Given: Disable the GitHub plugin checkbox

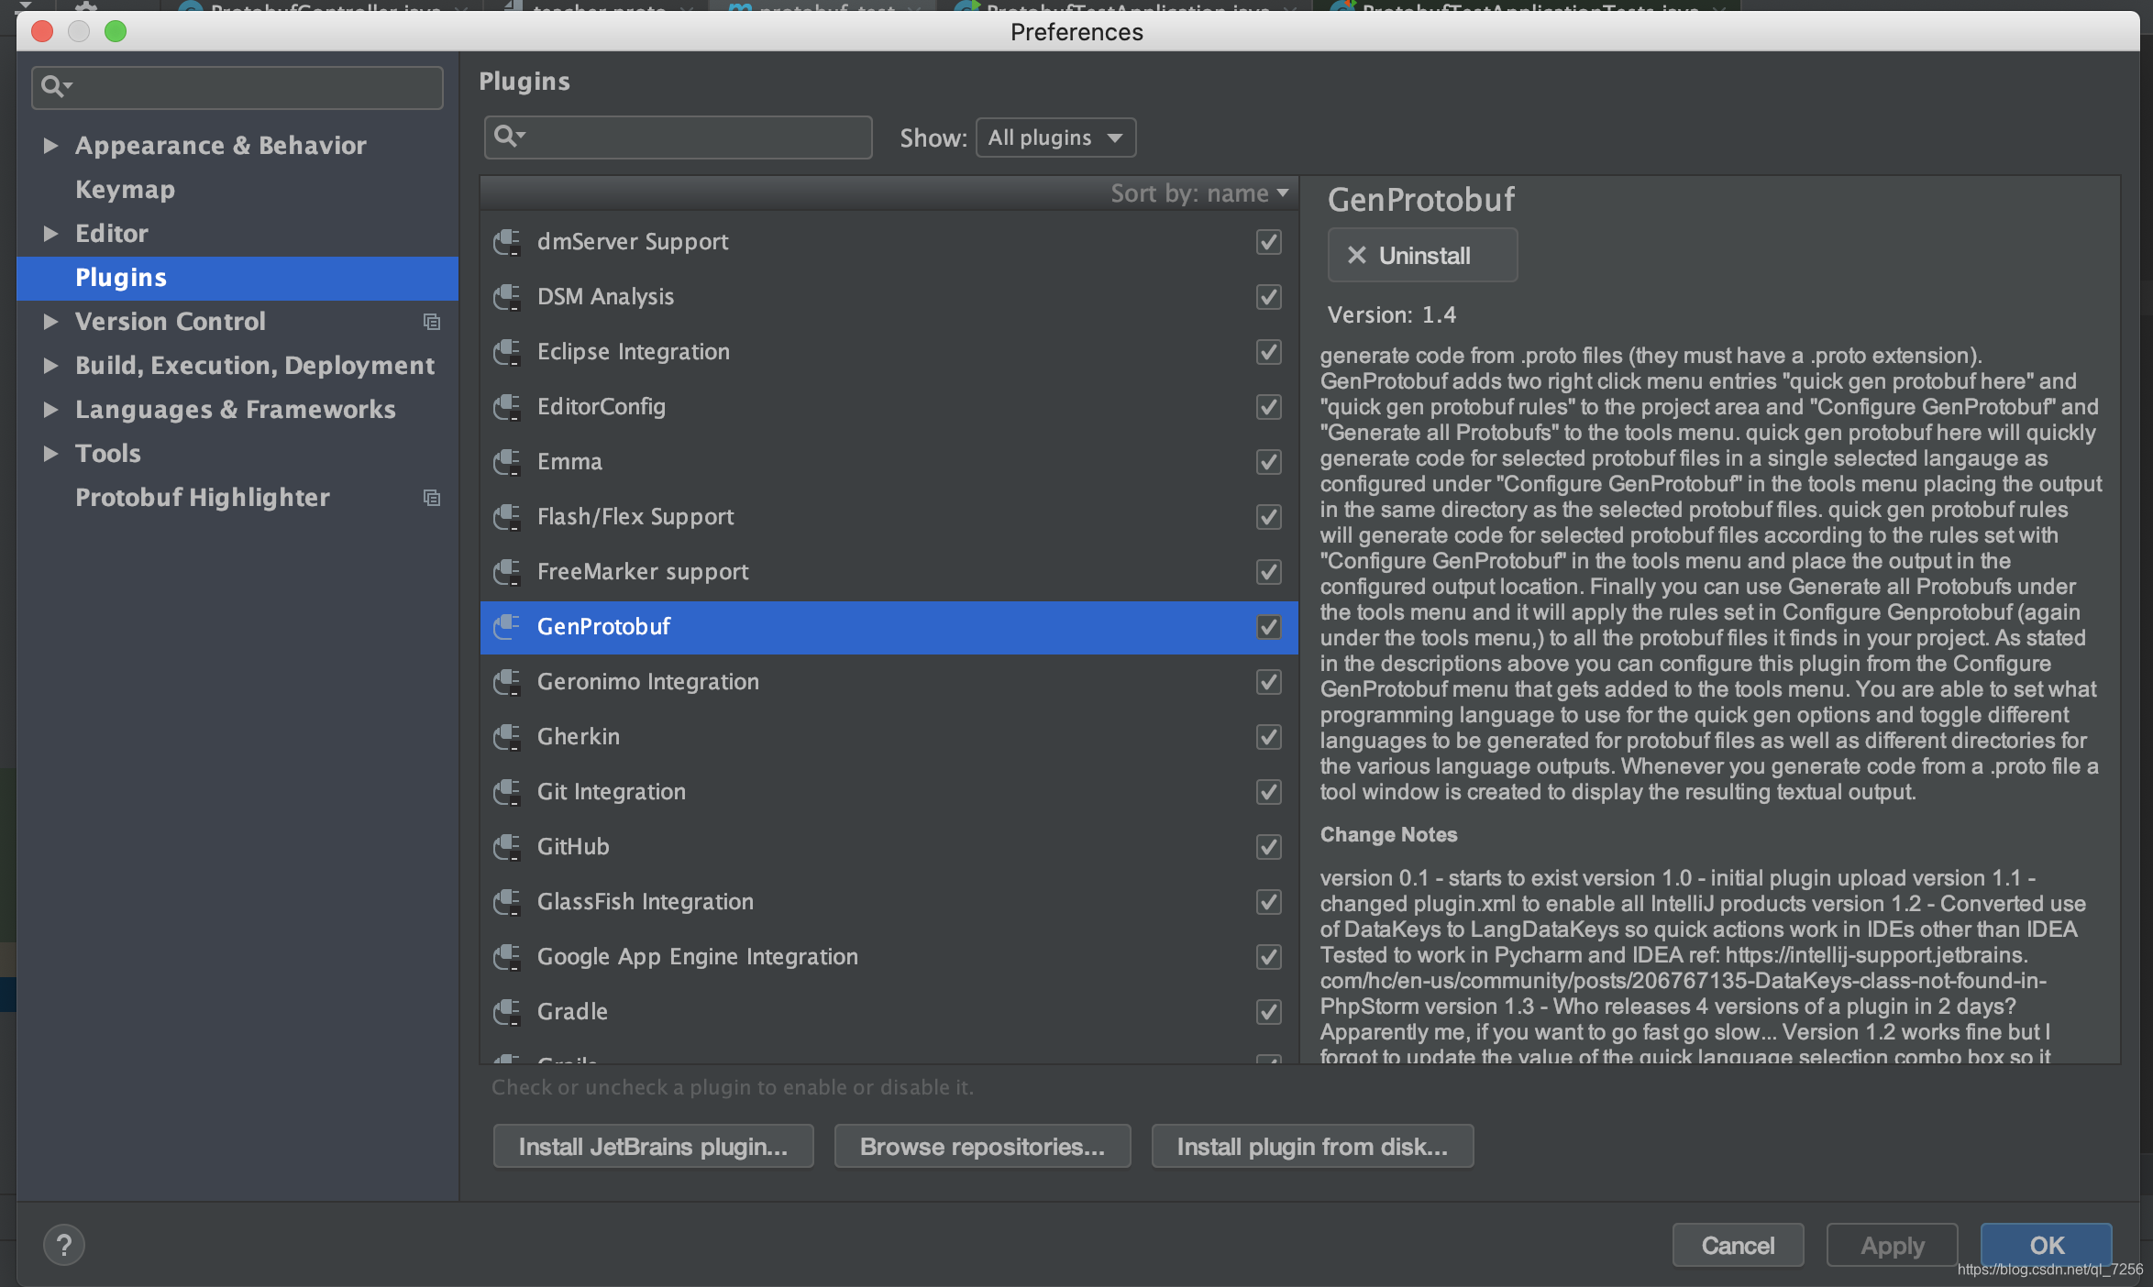Looking at the screenshot, I should pyautogui.click(x=1269, y=847).
